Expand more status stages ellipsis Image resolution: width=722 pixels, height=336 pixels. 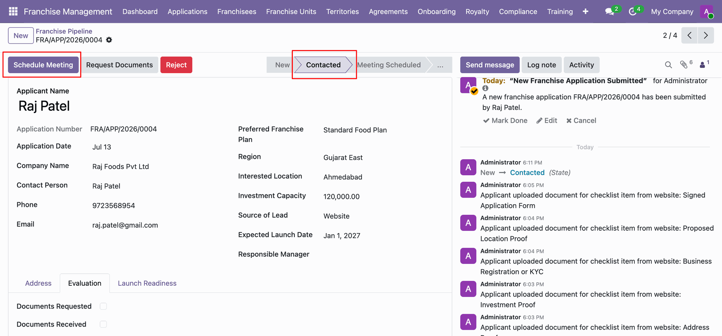click(440, 65)
